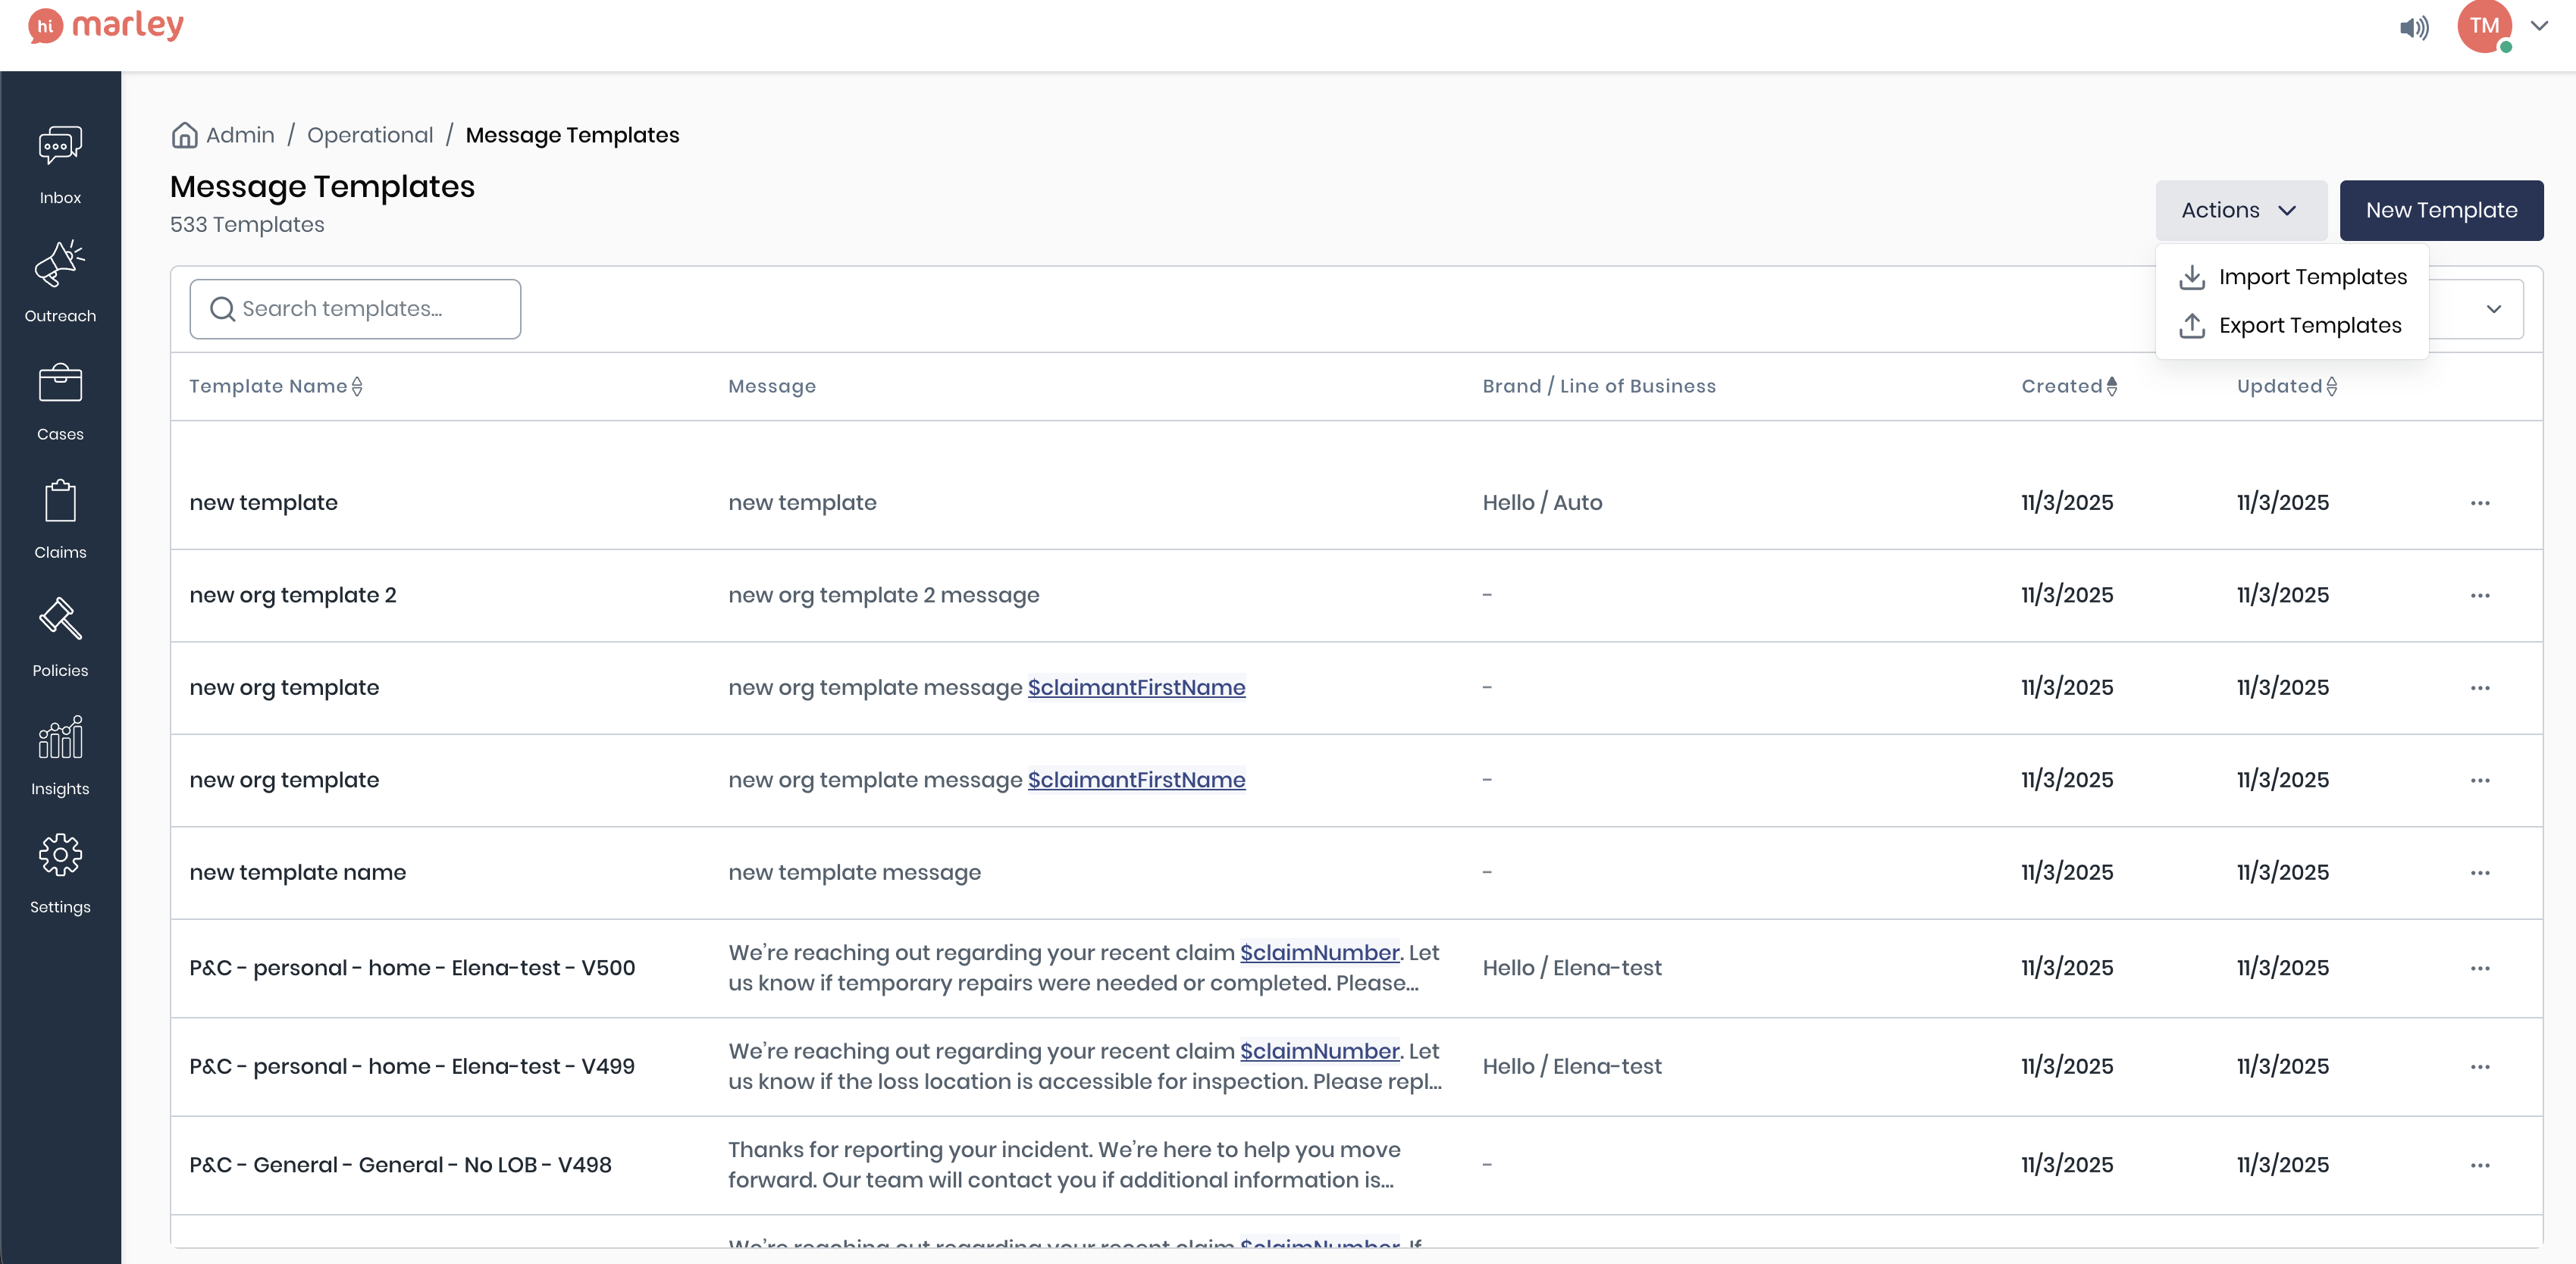Collapse the Actions dropdown
This screenshot has width=2576, height=1264.
click(x=2240, y=210)
